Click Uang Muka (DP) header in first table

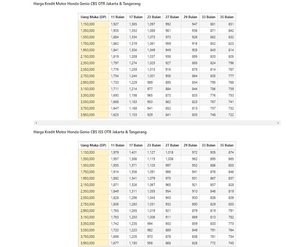(x=94, y=17)
